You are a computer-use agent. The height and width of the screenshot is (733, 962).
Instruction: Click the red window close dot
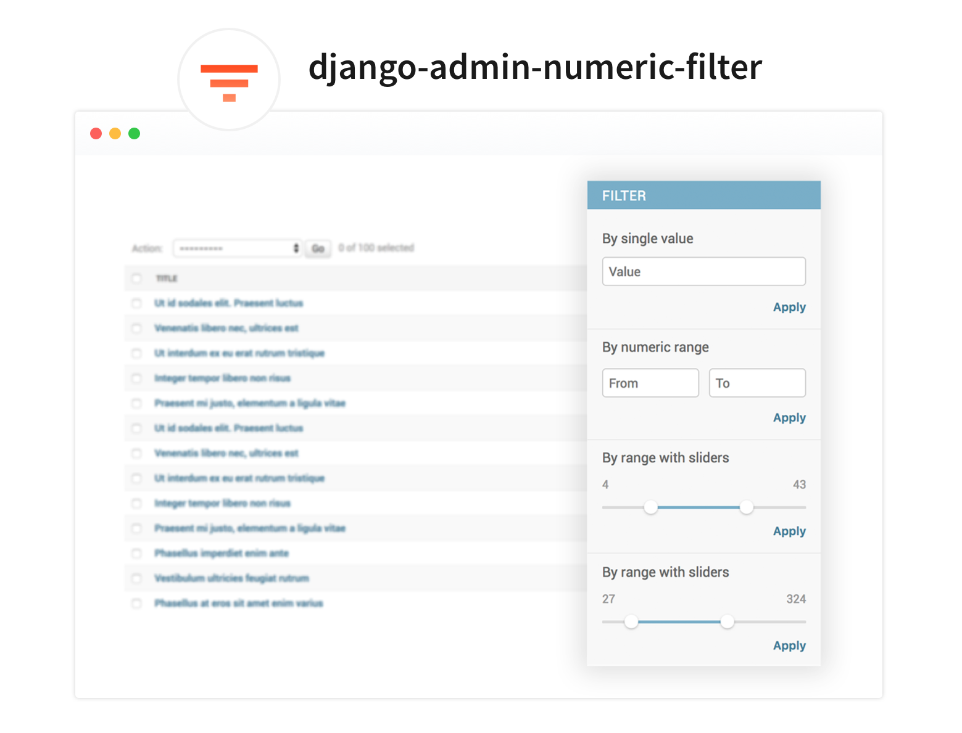[x=96, y=133]
